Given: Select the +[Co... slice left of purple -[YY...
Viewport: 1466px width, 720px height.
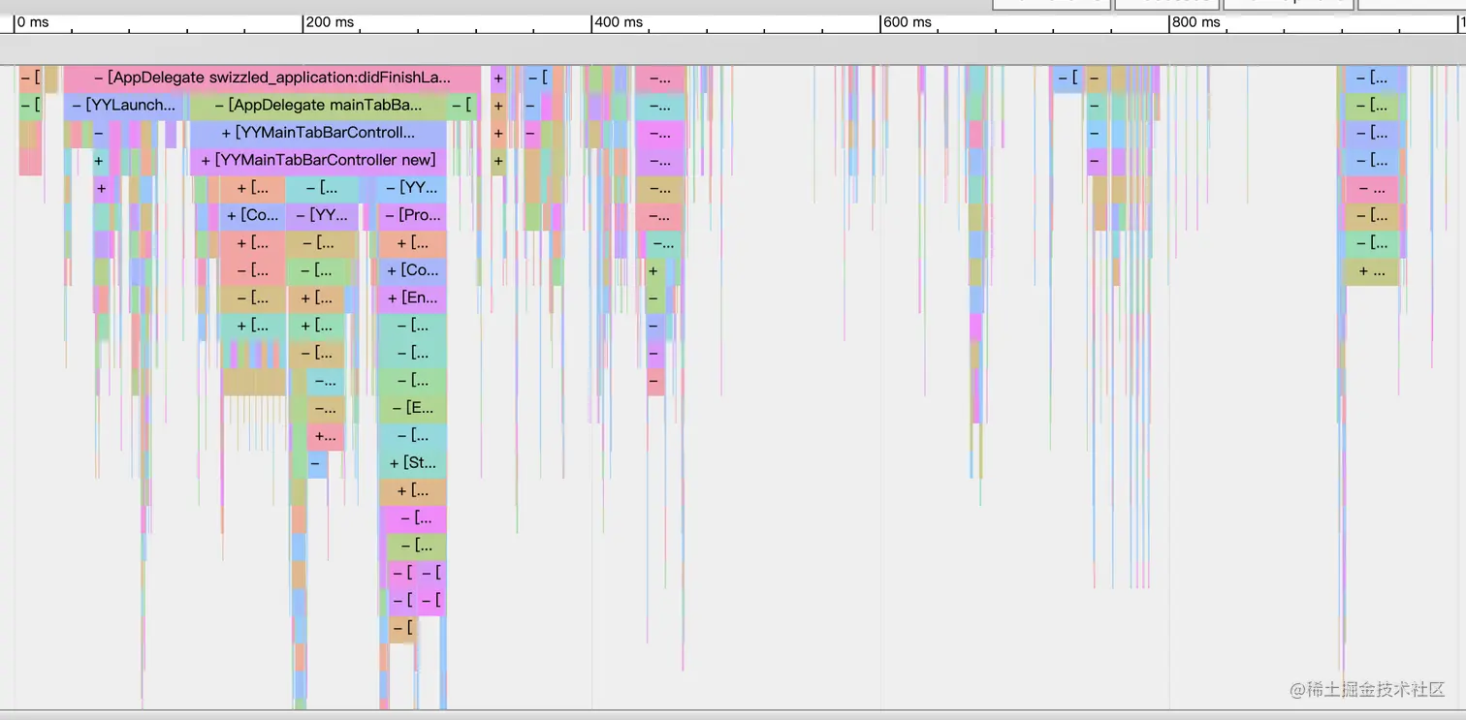Looking at the screenshot, I should tap(252, 215).
